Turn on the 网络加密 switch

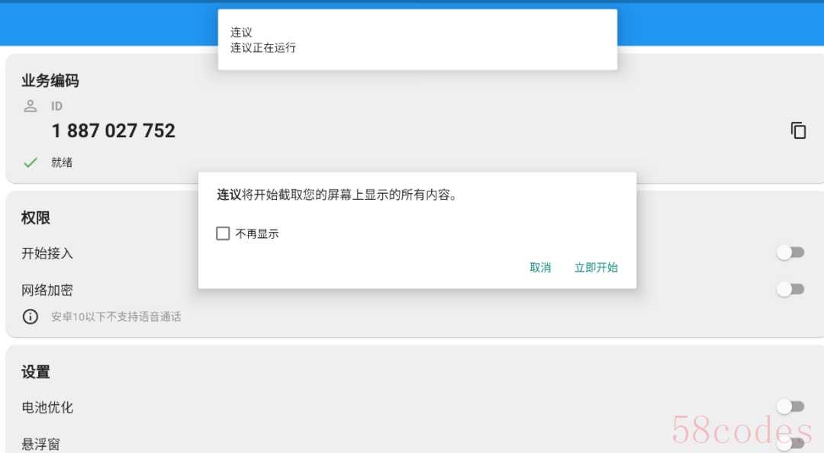[x=791, y=289]
